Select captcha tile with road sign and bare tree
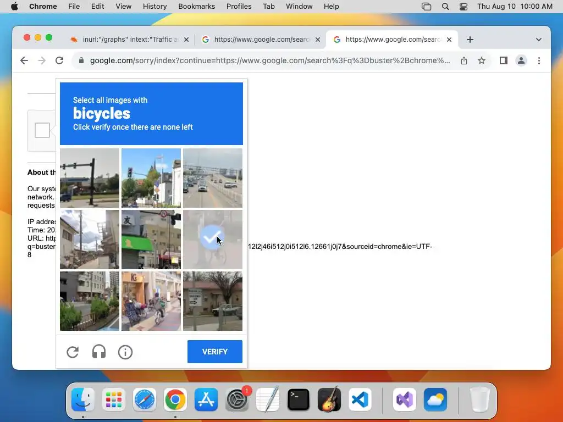 (x=213, y=301)
